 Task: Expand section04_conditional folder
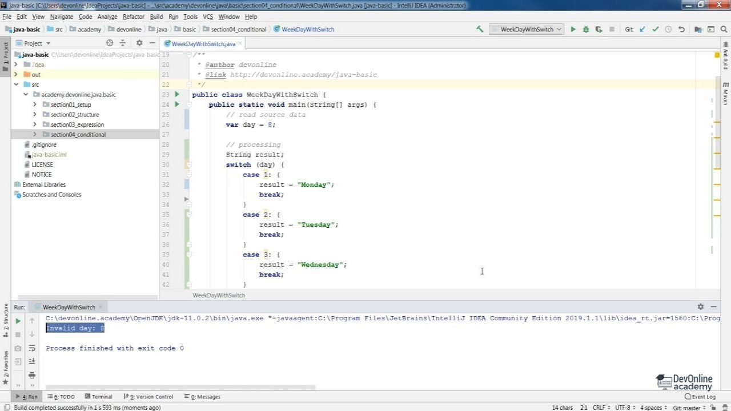coord(35,134)
